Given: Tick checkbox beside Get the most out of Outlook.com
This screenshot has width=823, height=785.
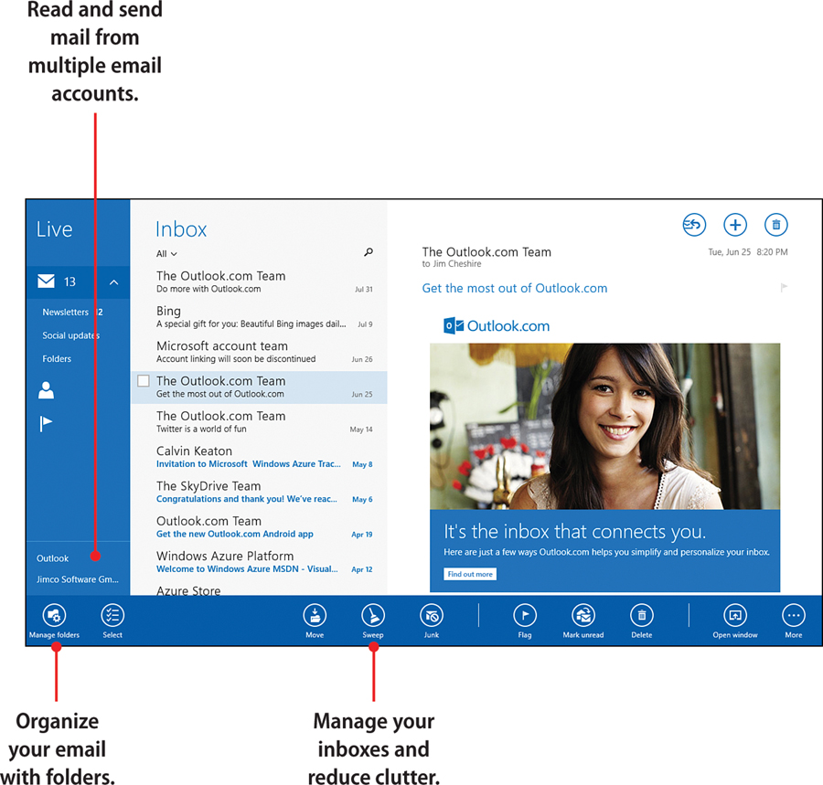Looking at the screenshot, I should [144, 381].
